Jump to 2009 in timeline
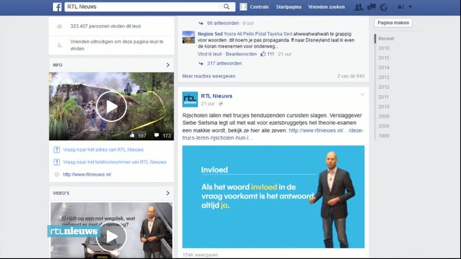The height and width of the screenshot is (259, 461). [x=384, y=116]
